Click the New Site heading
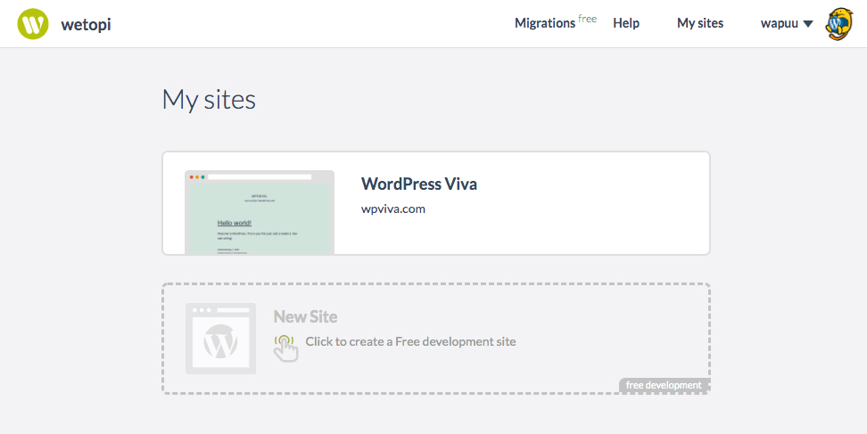Image resolution: width=867 pixels, height=434 pixels. click(x=305, y=317)
